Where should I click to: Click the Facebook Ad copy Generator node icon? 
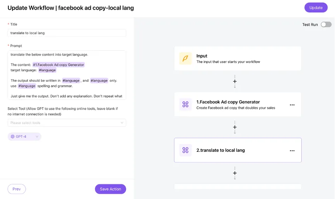coord(185,105)
